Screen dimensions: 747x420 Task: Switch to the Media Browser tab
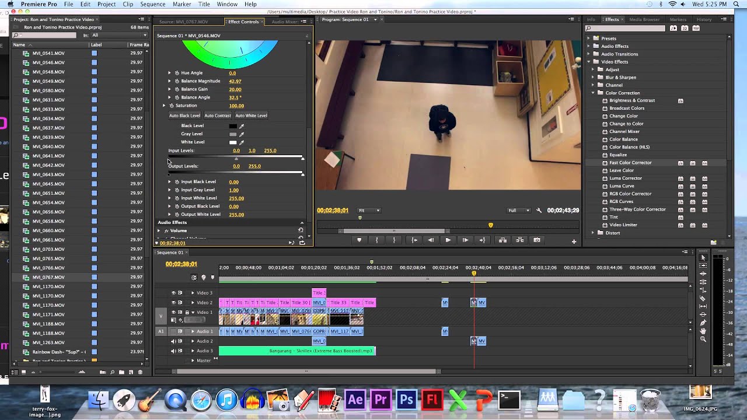click(x=644, y=19)
